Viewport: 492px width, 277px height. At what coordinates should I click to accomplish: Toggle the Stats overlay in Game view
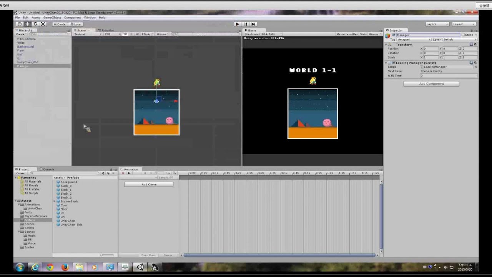coord(363,34)
